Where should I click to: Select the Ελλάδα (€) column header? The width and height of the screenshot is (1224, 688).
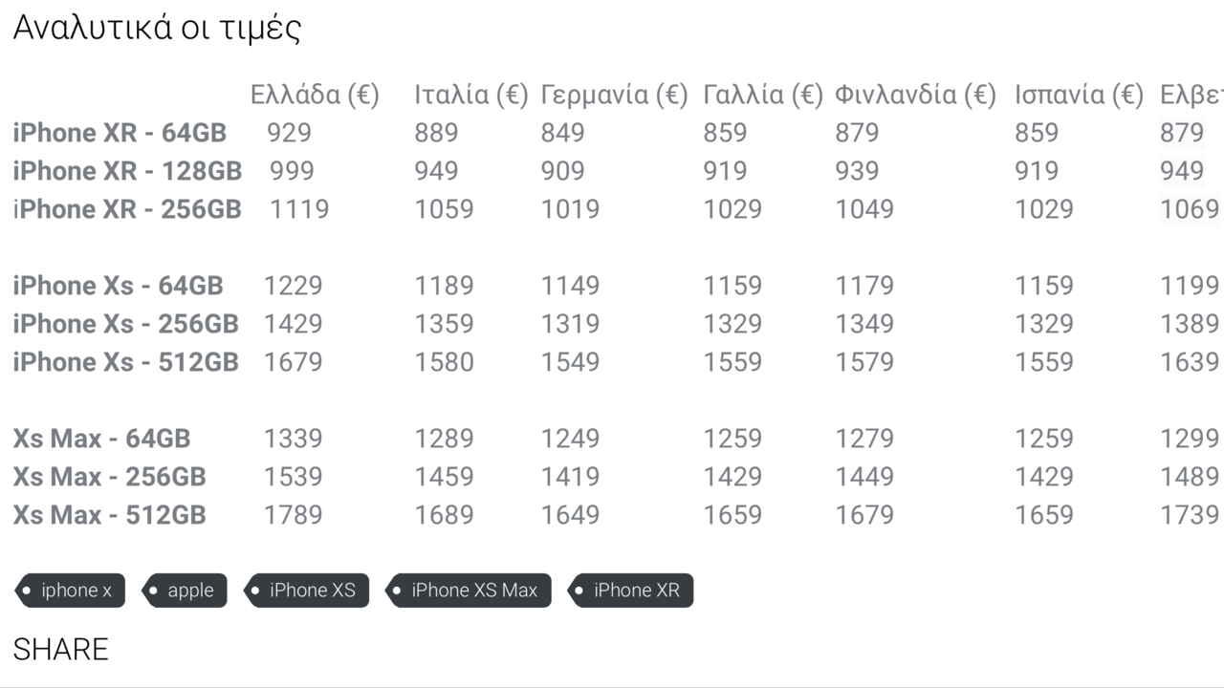(x=315, y=95)
